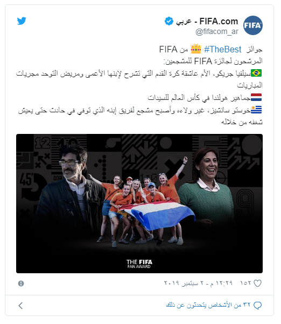
Task: Click the crown emoji in tweet
Action: 196,49
